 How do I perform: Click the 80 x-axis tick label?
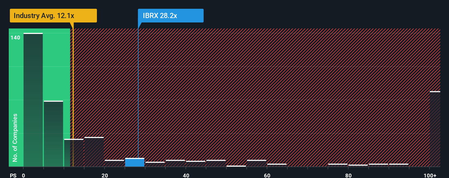tap(349, 175)
